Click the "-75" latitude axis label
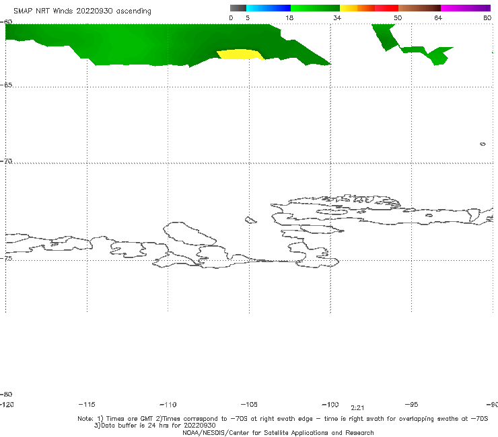This screenshot has width=498, height=437. (6, 258)
